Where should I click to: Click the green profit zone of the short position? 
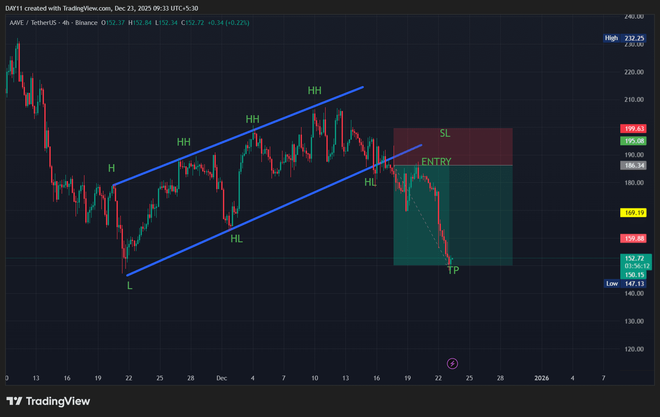(453, 215)
